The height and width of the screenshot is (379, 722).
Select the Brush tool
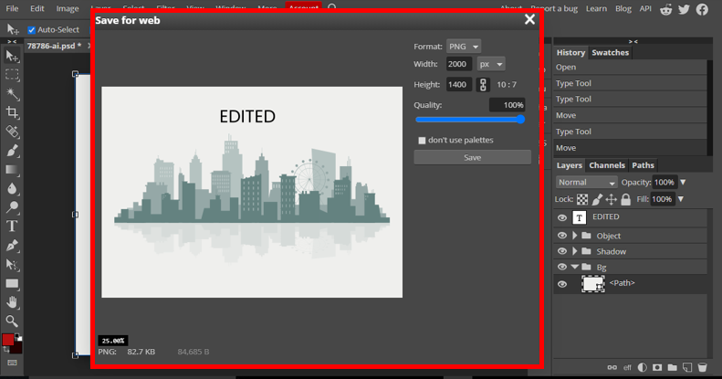coord(12,151)
